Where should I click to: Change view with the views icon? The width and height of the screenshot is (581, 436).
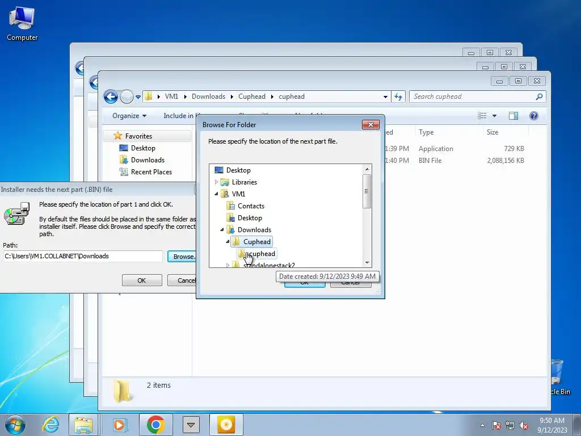(x=482, y=116)
